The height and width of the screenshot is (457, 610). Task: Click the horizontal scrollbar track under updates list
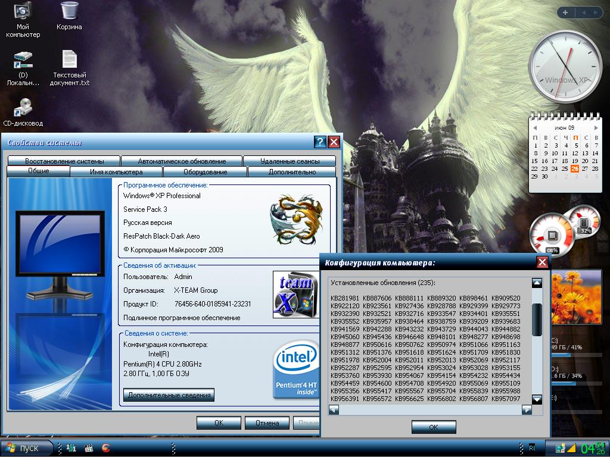[430, 409]
